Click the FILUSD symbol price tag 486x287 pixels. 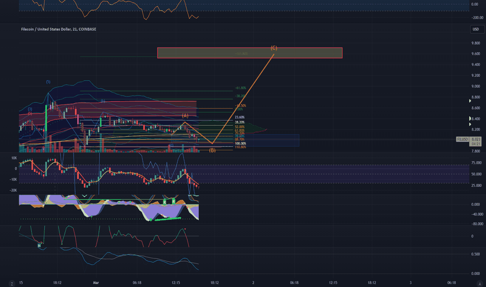tap(462, 139)
